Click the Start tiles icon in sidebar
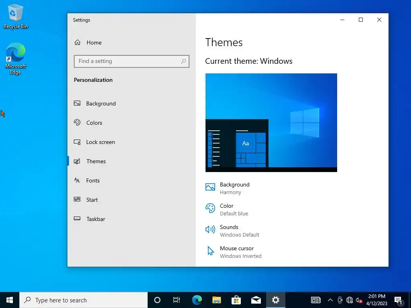 (77, 199)
